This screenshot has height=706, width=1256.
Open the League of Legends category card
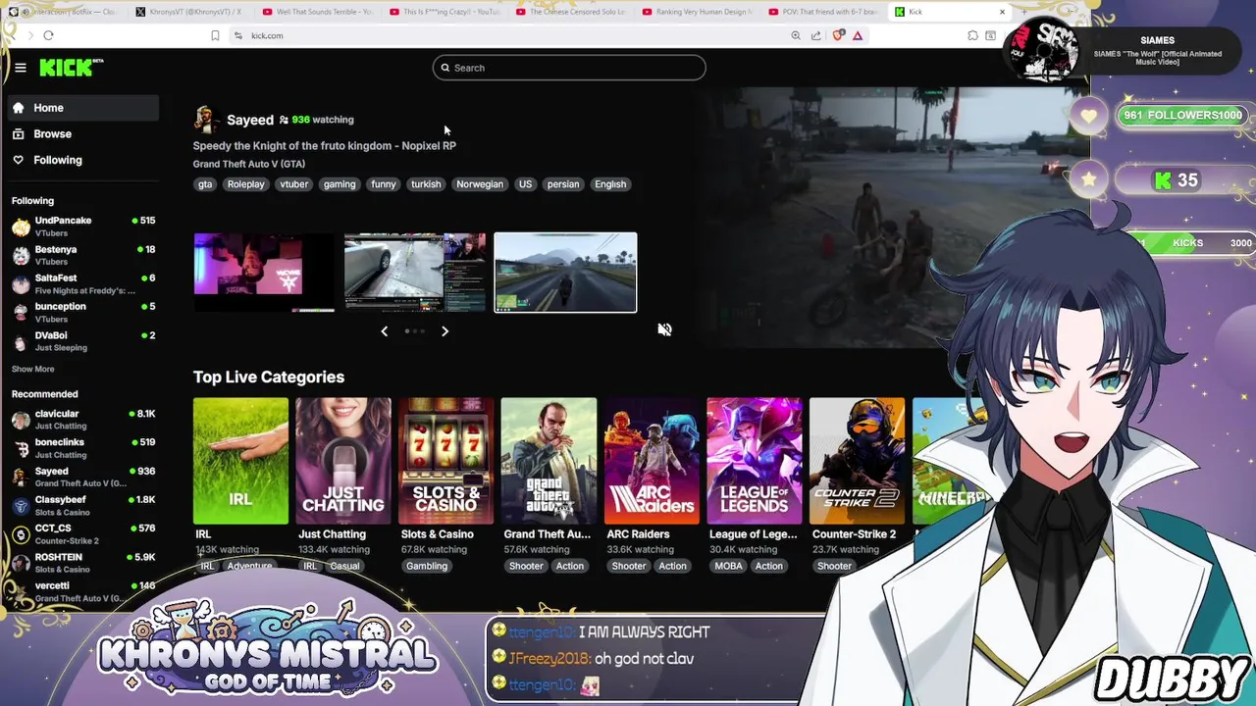click(754, 461)
